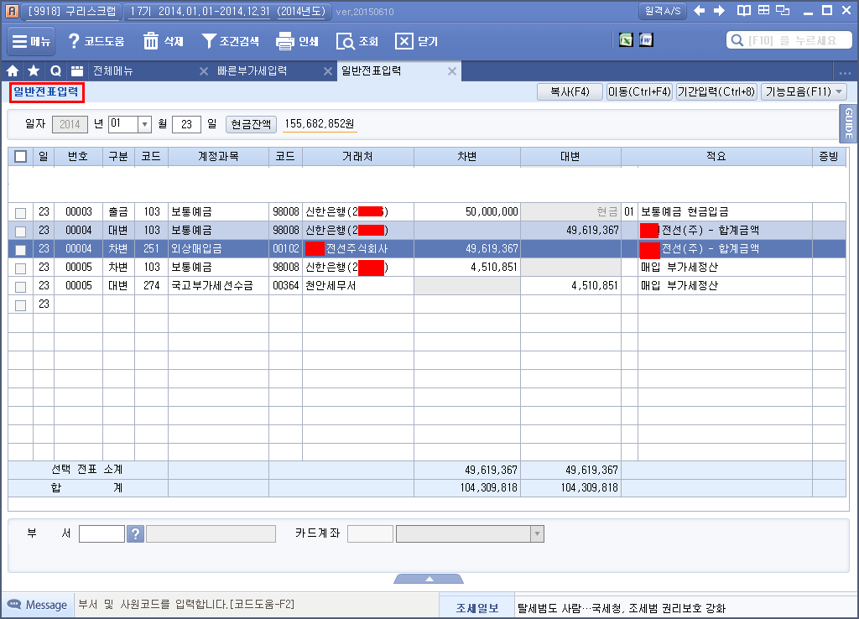The width and height of the screenshot is (859, 619).
Task: Open the book manual icon in title bar
Action: pyautogui.click(x=744, y=11)
